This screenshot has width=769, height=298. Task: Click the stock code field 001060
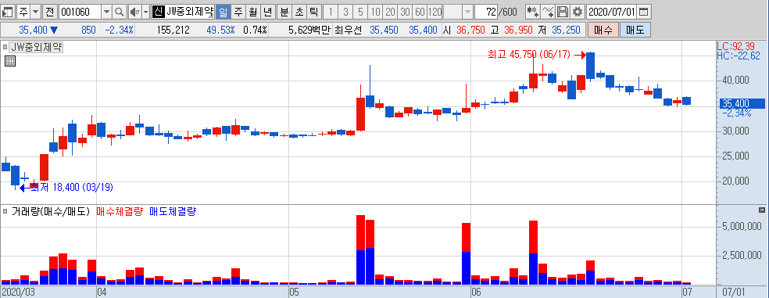(x=80, y=11)
